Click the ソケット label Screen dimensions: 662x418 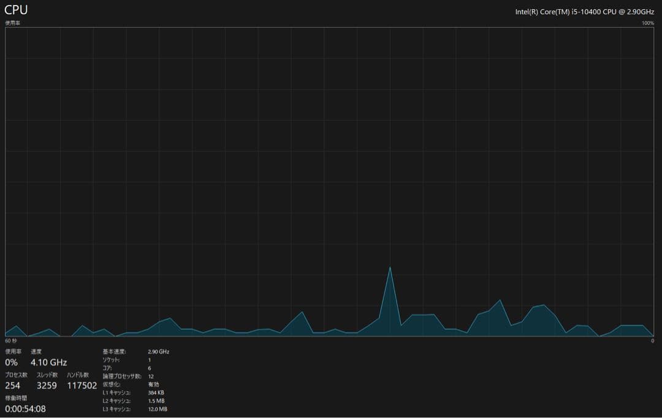coord(111,360)
